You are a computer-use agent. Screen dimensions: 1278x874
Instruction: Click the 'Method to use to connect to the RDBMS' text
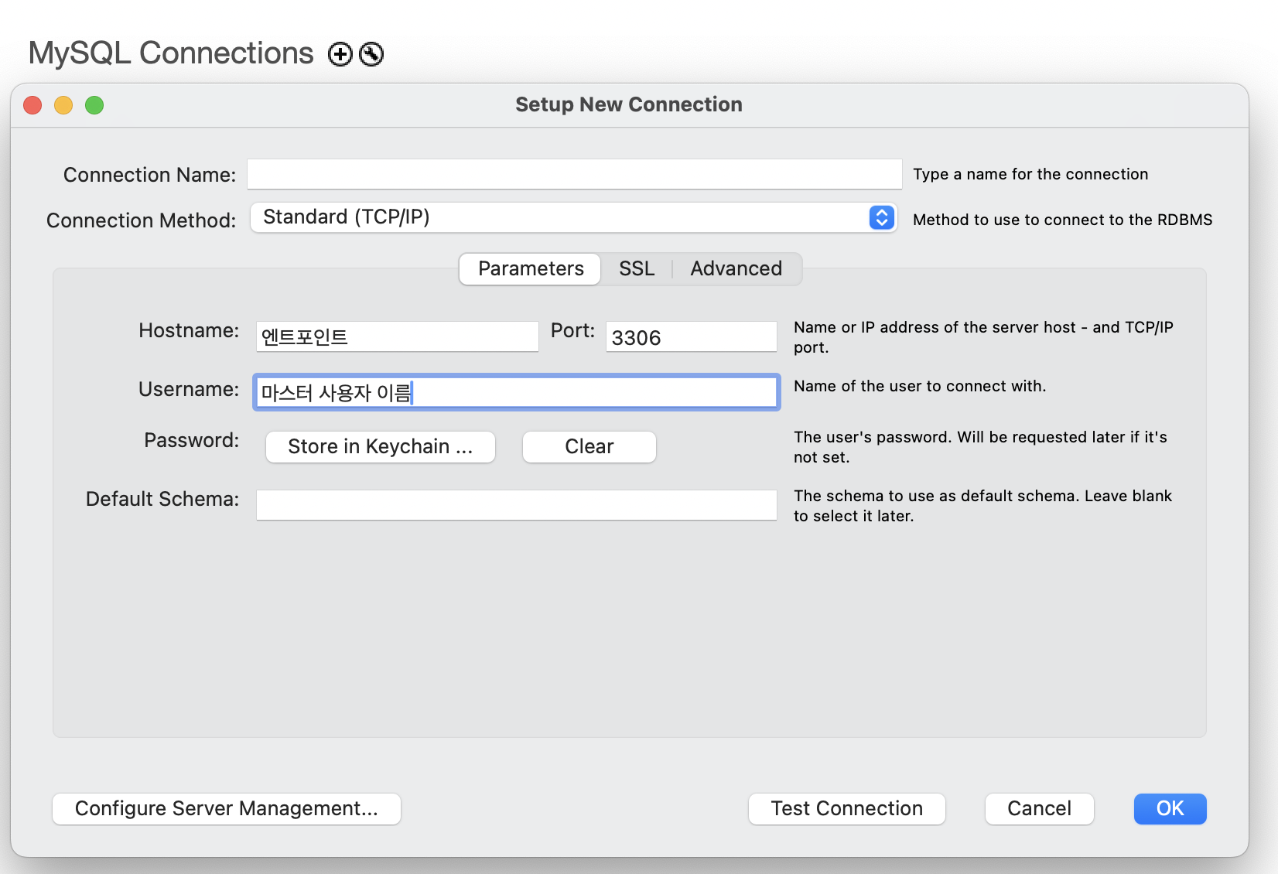pos(1063,220)
